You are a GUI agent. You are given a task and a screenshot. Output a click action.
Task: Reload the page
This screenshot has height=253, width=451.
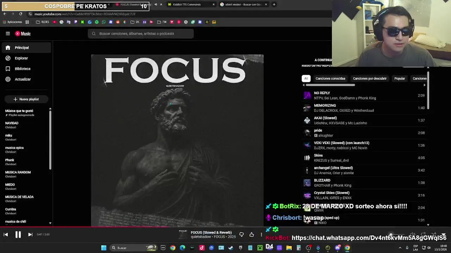point(20,14)
